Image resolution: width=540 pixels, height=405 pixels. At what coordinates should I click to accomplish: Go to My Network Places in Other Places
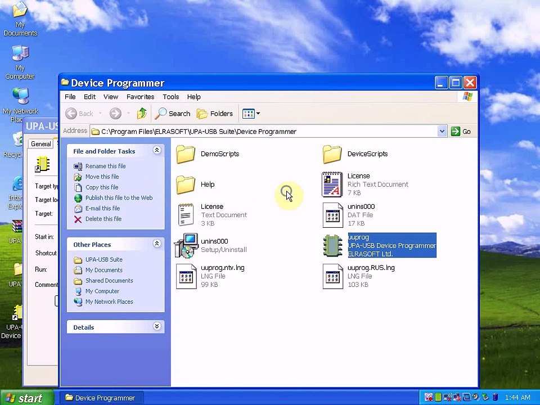pos(109,301)
